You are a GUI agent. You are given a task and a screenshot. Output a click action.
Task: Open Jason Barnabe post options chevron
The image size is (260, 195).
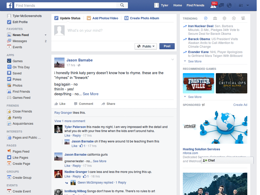[x=172, y=59]
